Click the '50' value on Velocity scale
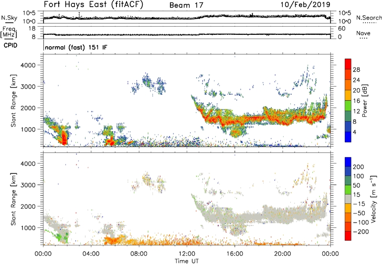 click(356, 185)
